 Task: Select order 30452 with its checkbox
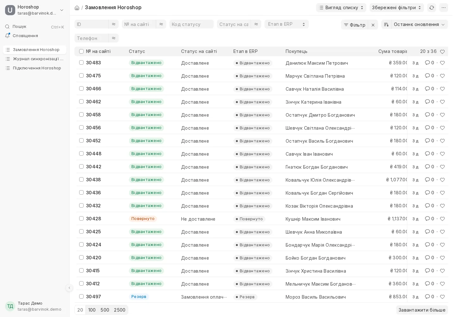81,140
